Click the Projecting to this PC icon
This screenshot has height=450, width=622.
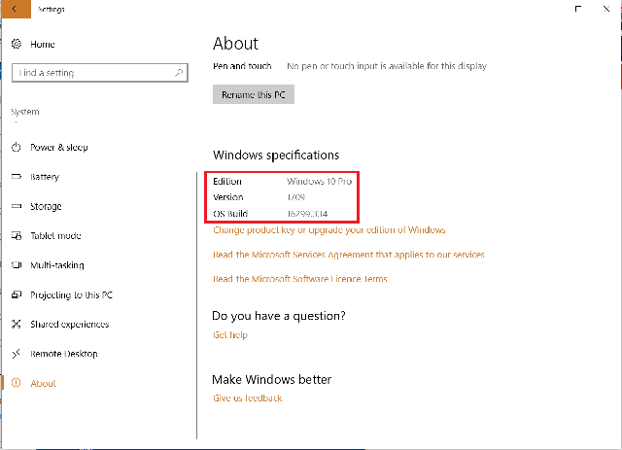pos(17,294)
